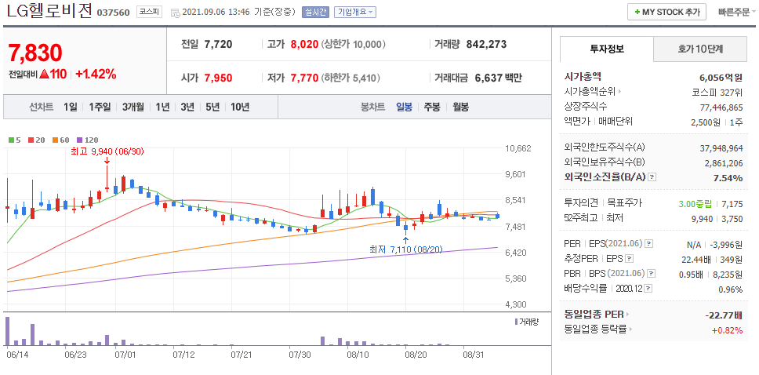Viewport: 759px width, 375px height.
Task: Click the orange 60-day moving average swatch
Action: click(55, 140)
